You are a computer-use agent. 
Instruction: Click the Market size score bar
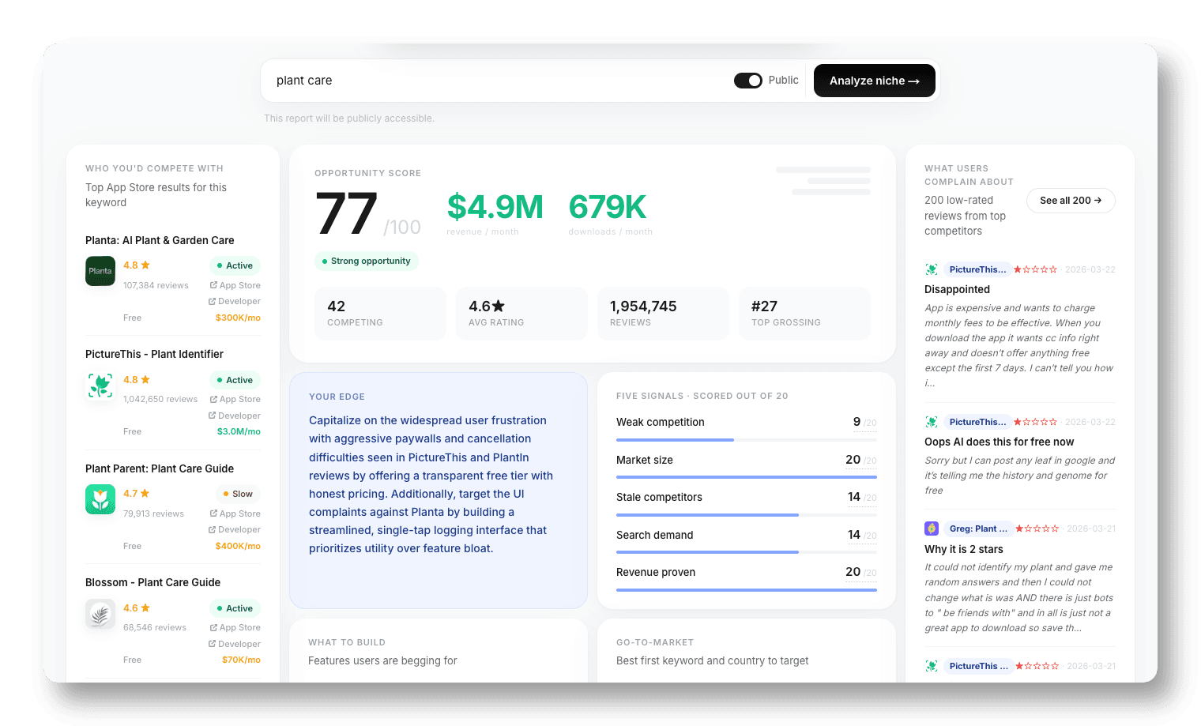[746, 476]
